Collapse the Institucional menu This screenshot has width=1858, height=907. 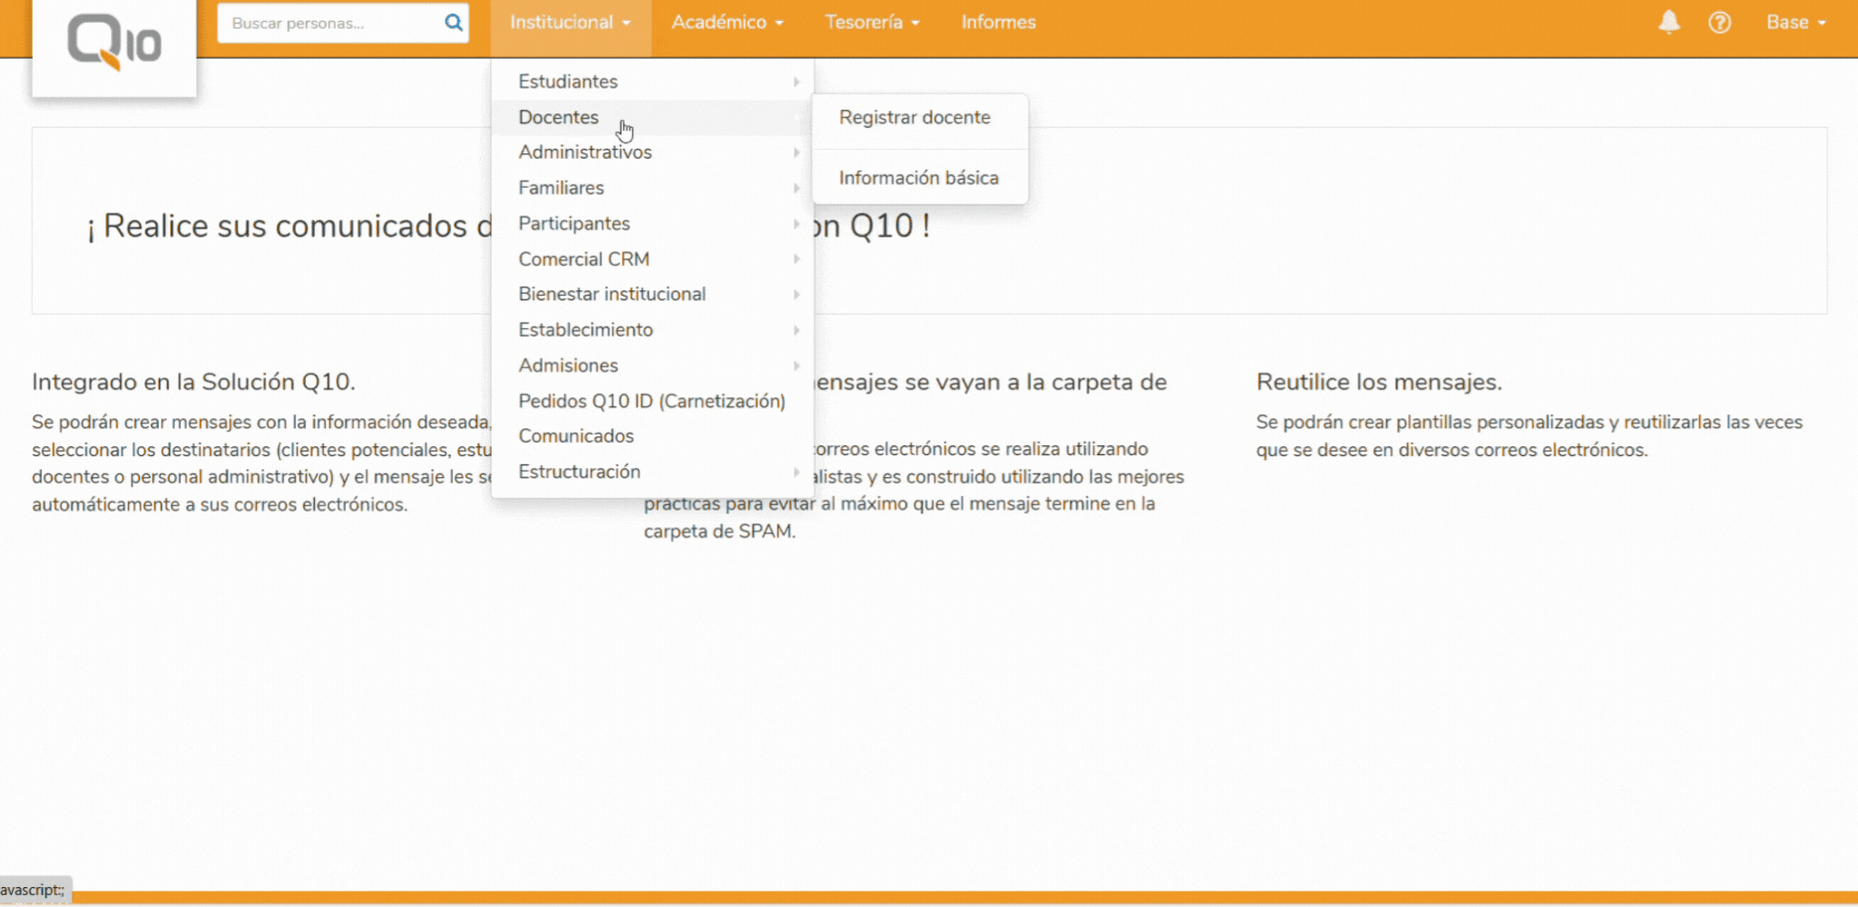coord(570,23)
